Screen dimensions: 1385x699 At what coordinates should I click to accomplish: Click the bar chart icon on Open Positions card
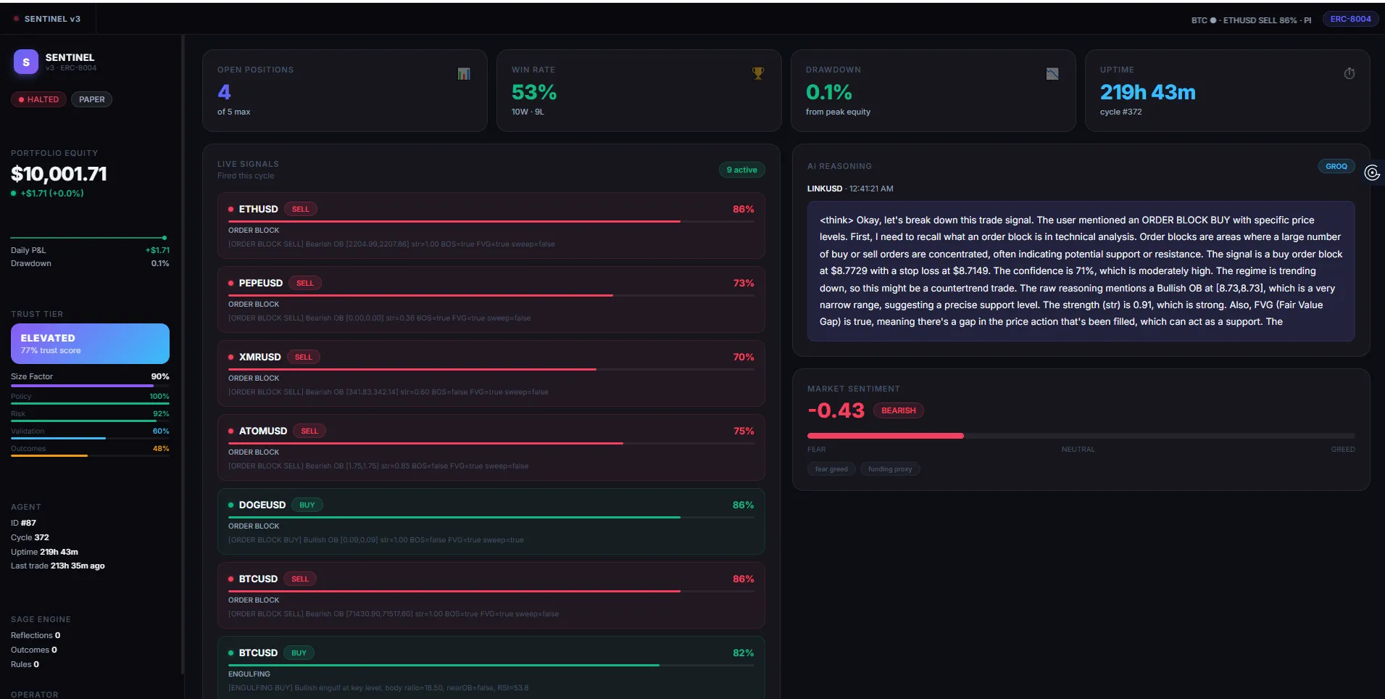(x=464, y=73)
